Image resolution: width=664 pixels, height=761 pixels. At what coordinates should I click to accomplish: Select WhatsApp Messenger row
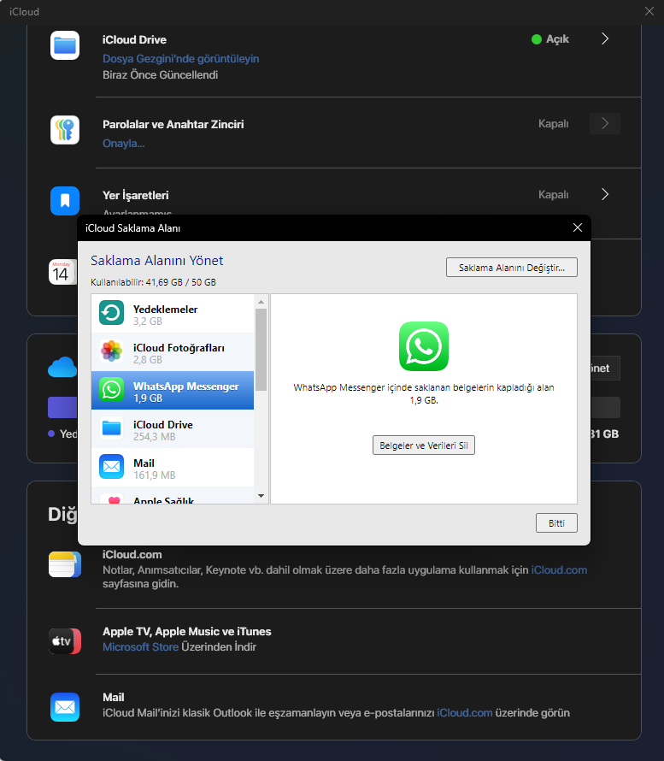(172, 390)
